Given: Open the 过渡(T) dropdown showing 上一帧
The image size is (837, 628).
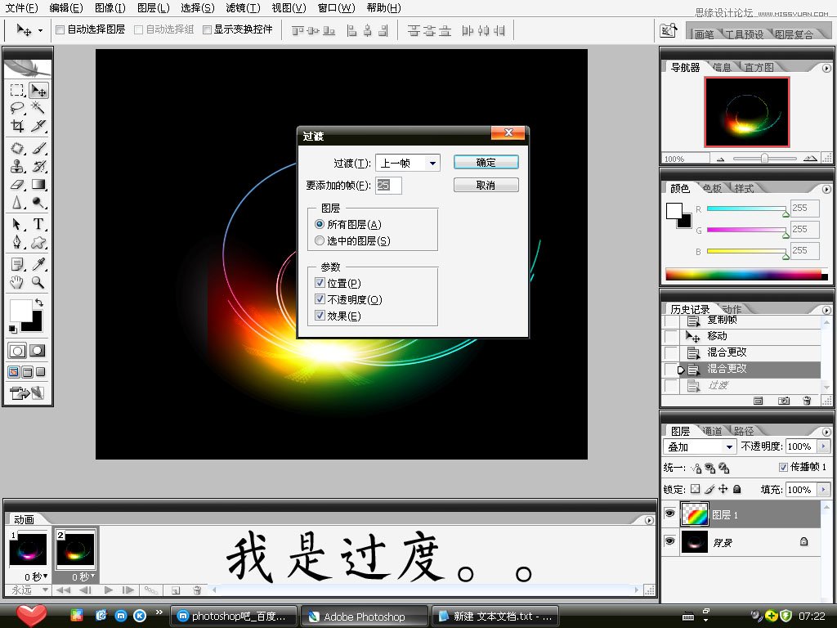Looking at the screenshot, I should 407,163.
